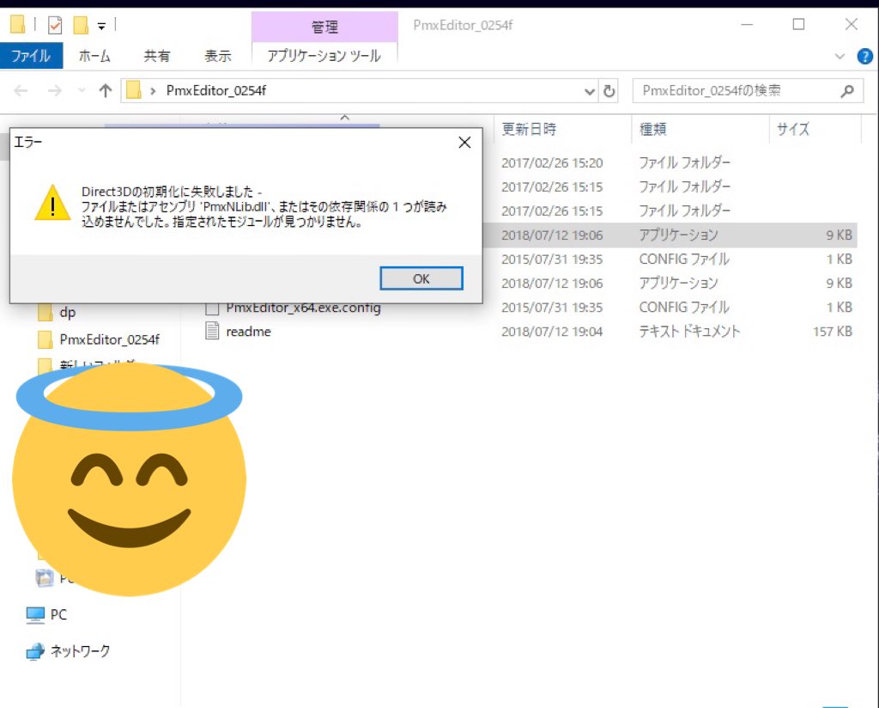Select the アプリケーション ツール tab
Screen dimensions: 879x708
click(324, 56)
